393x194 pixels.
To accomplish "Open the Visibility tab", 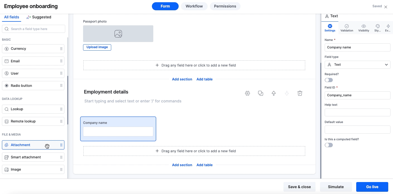I will [x=364, y=28].
